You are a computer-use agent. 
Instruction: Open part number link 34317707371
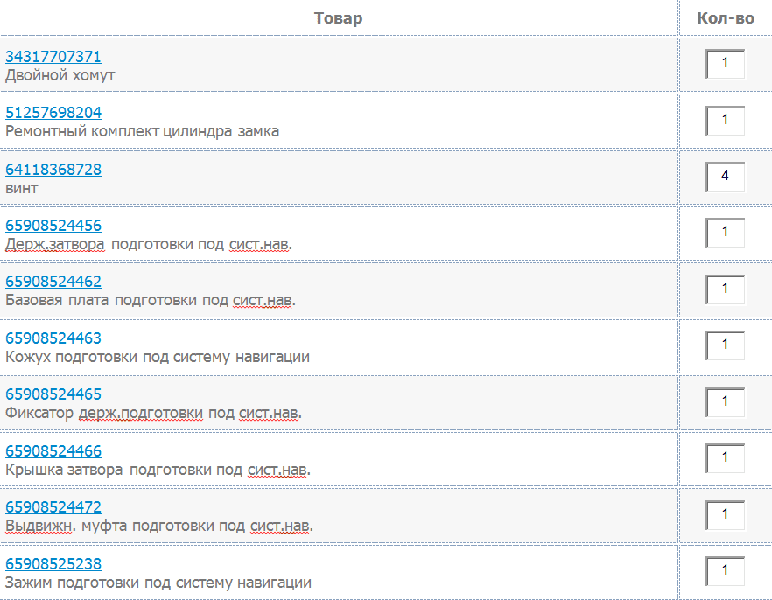pos(53,57)
